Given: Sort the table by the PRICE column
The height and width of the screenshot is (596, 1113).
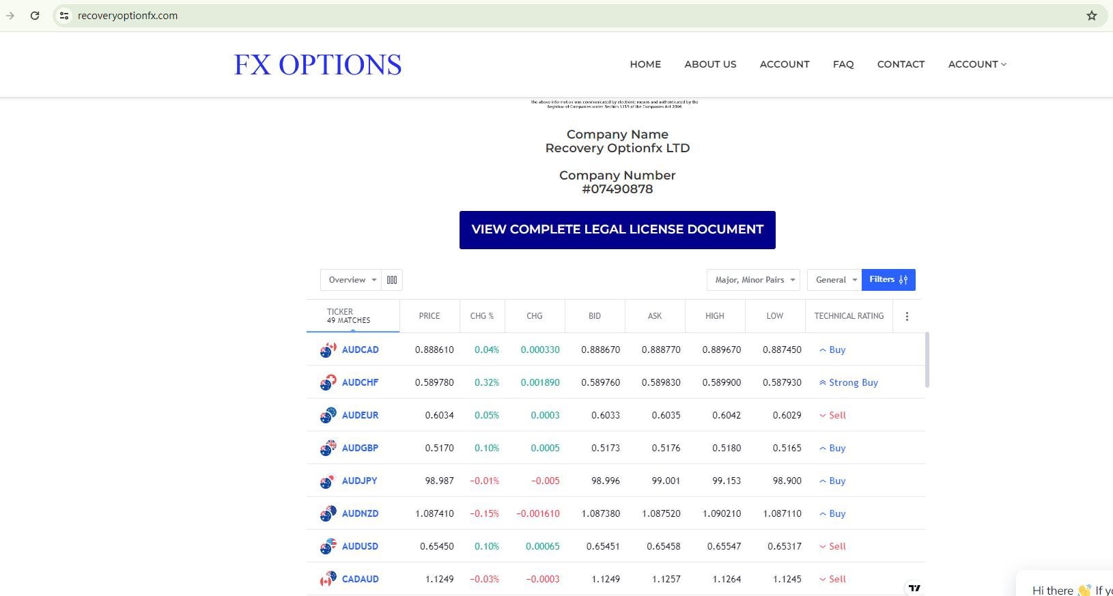Looking at the screenshot, I should [x=429, y=316].
